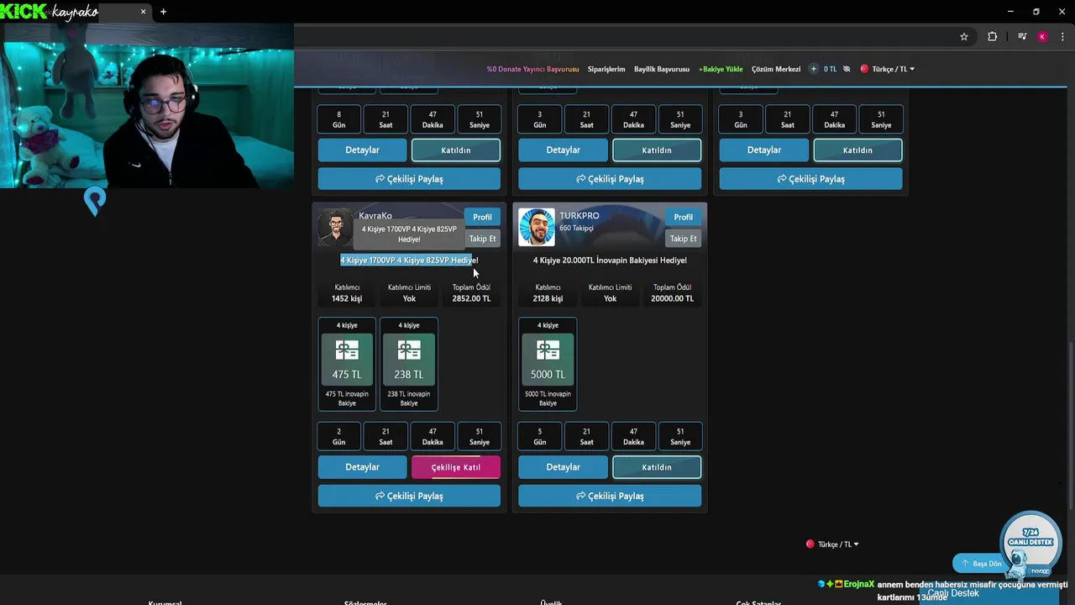Open the Chrome profile avatar K
Viewport: 1075px width, 605px height.
coord(1042,37)
